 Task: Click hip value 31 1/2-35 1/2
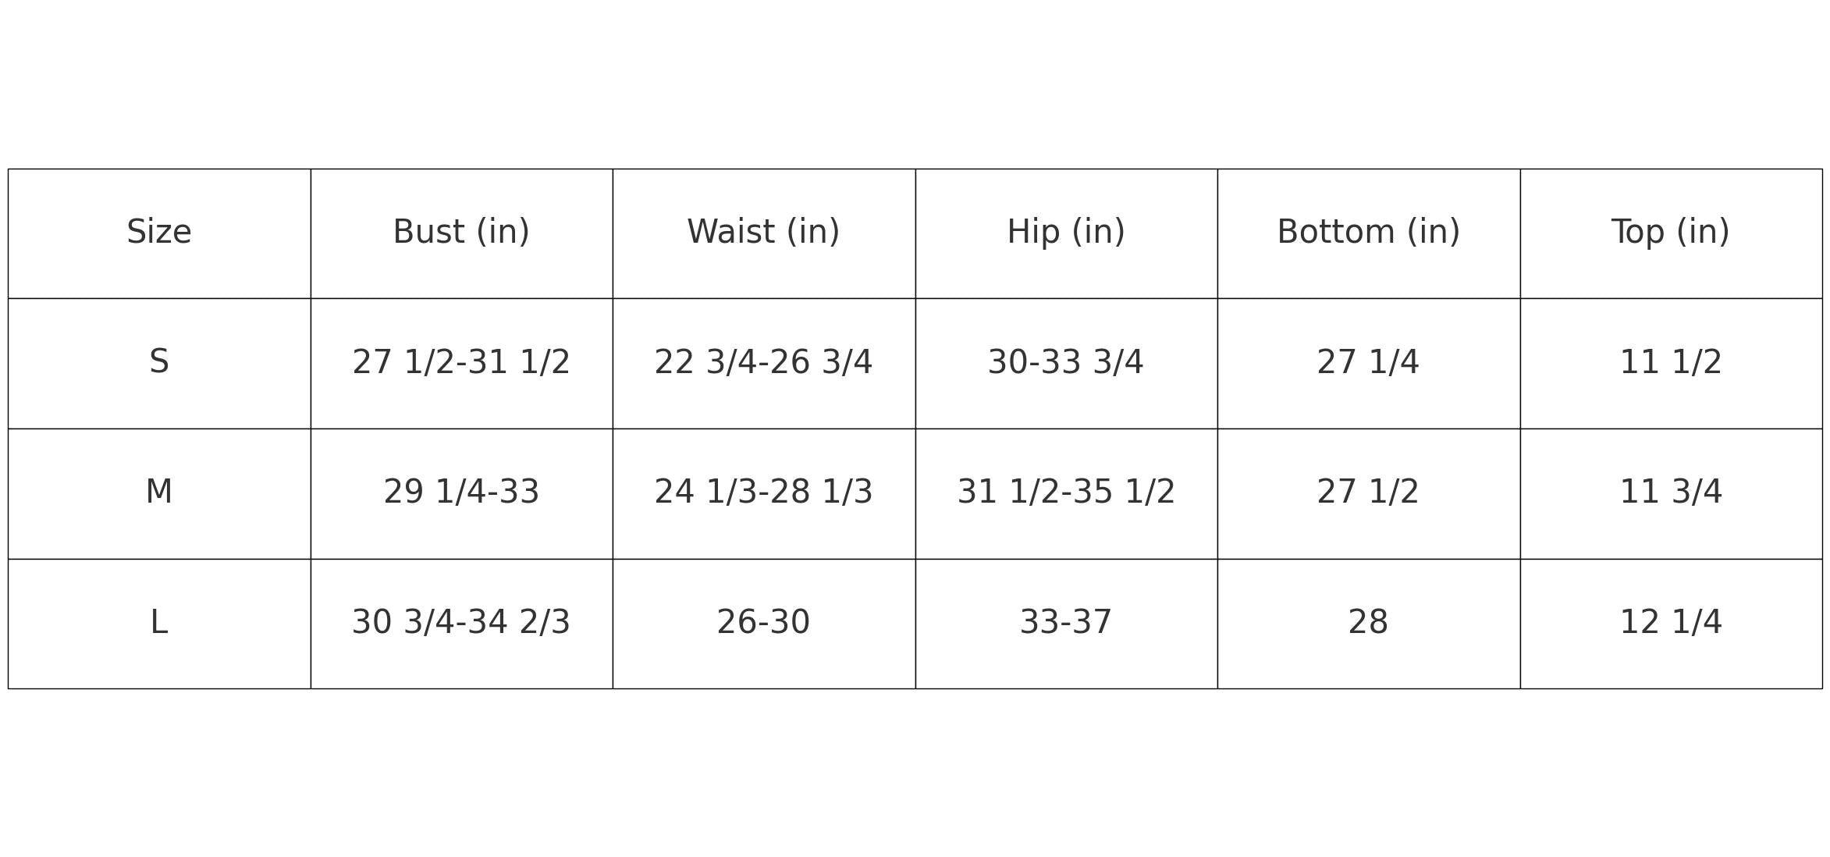(1066, 493)
